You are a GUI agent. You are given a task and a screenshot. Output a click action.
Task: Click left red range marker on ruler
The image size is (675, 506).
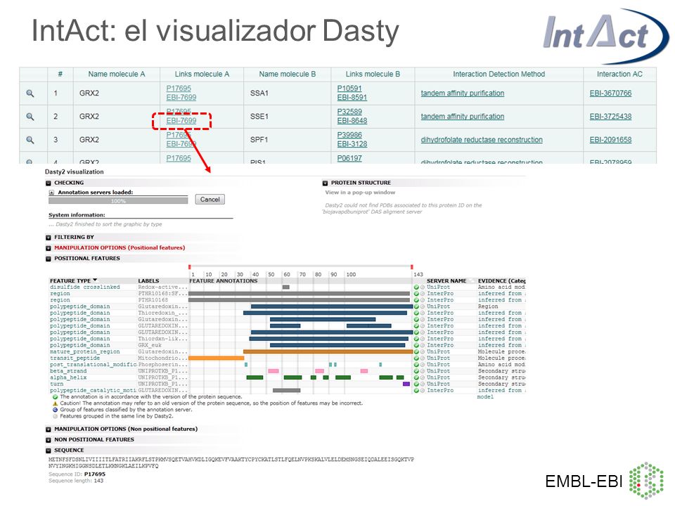point(189,267)
